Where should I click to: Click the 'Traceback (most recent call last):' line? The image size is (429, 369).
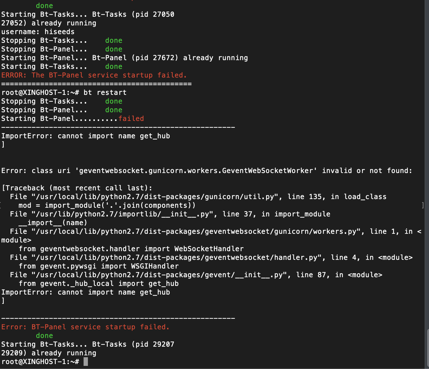79,188
